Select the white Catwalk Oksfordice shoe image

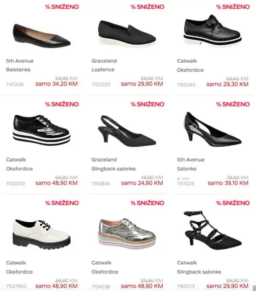pyautogui.click(x=42, y=234)
